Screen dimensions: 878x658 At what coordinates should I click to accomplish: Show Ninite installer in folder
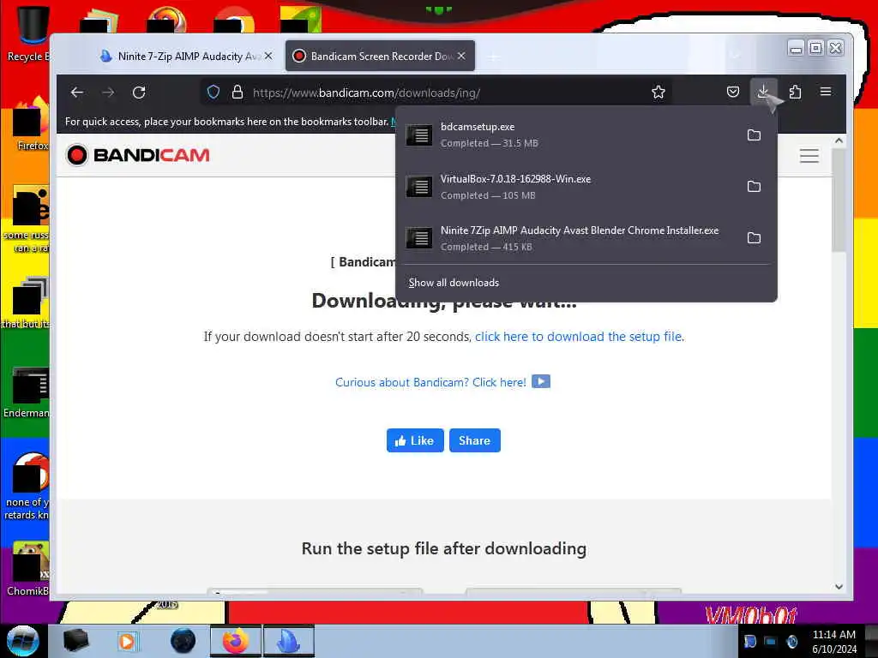755,238
